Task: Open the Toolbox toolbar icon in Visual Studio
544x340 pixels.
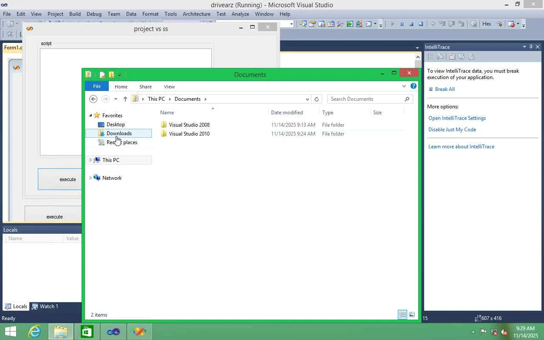Action: [340, 24]
